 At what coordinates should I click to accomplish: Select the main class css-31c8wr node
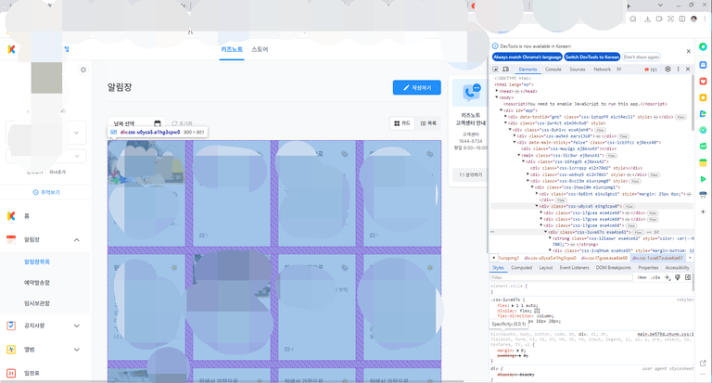(x=563, y=156)
